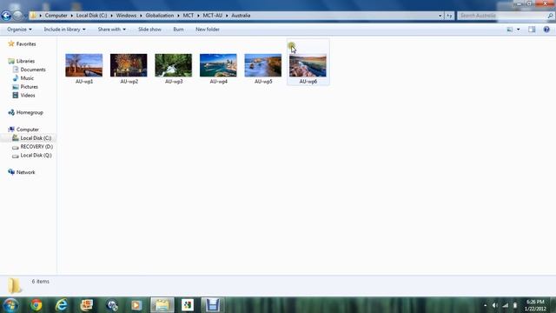Screen dimensions: 556x313
Task: Click the Network icon in sidebar
Action: (11, 172)
